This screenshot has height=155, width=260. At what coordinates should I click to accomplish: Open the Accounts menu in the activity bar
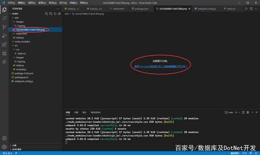point(4,138)
